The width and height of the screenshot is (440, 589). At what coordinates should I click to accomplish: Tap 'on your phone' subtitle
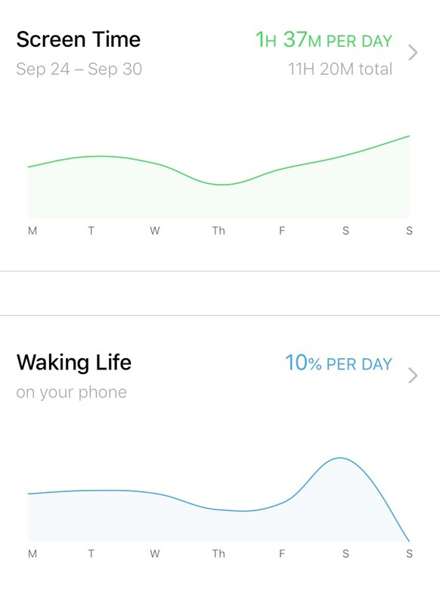click(x=71, y=392)
